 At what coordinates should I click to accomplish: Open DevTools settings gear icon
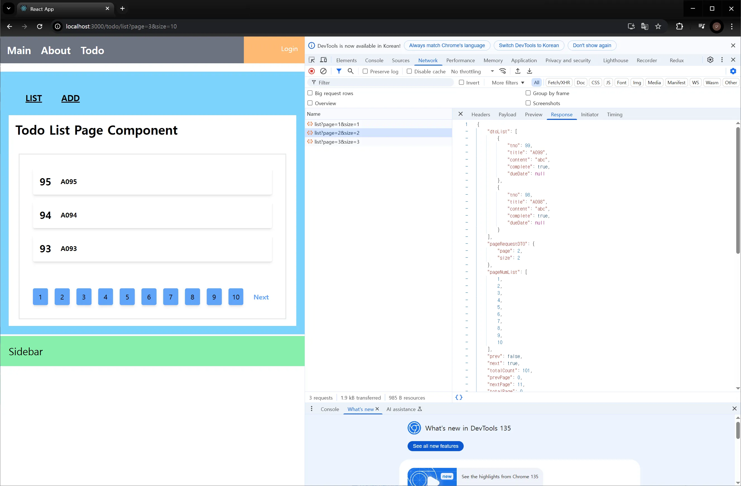710,60
